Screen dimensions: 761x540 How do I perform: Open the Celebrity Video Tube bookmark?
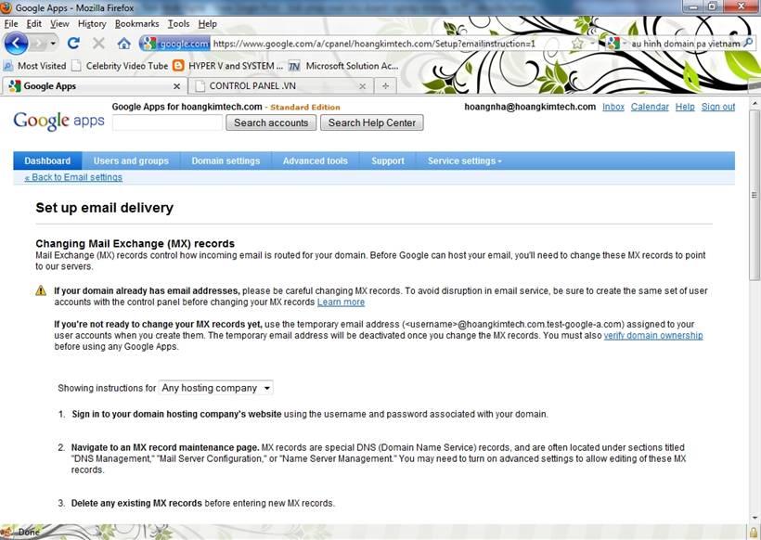click(120, 66)
